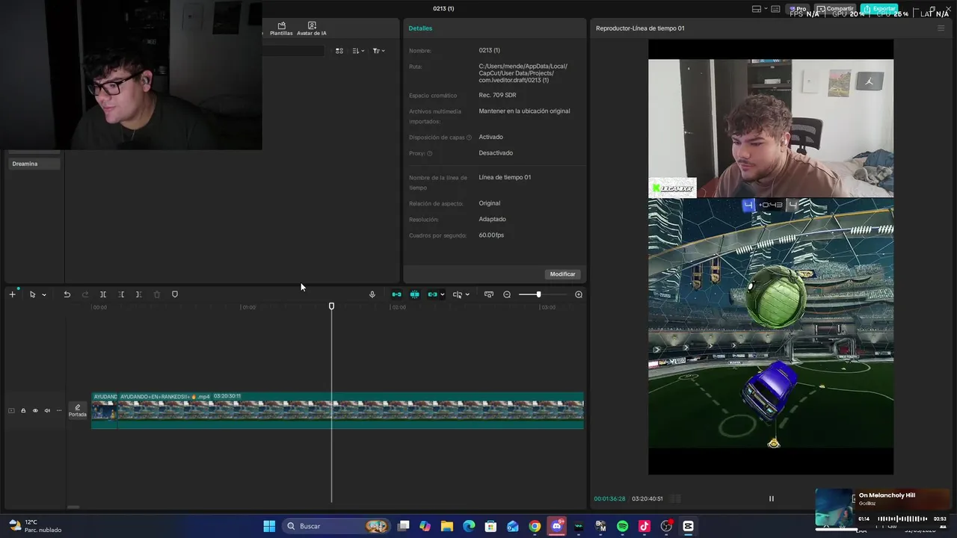Split the clip at the playhead

click(103, 294)
